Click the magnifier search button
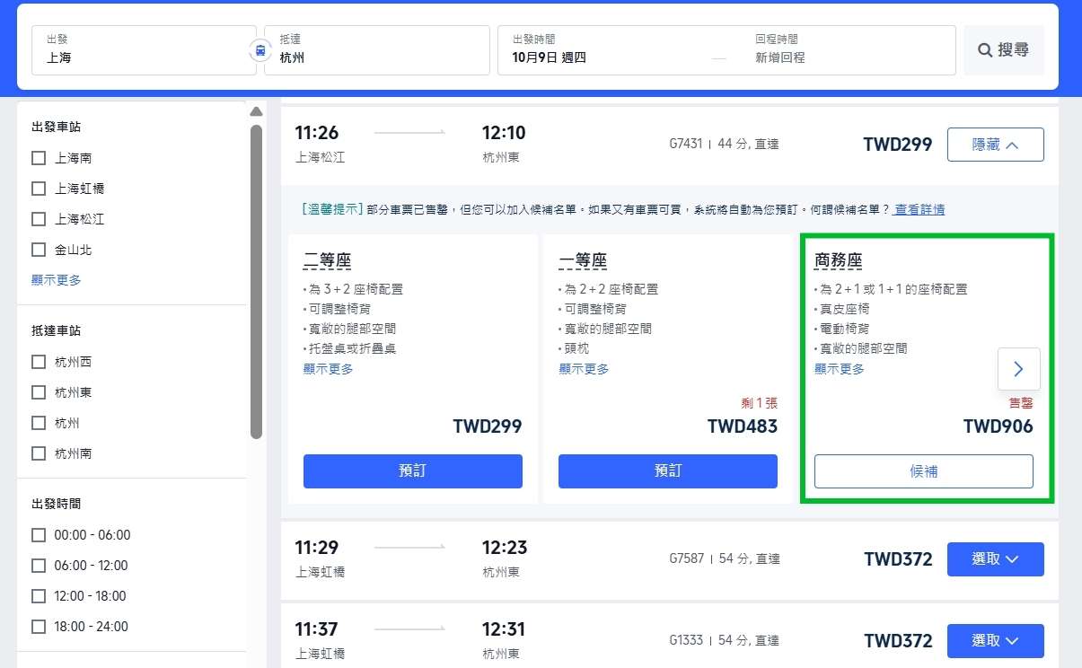 (1003, 50)
